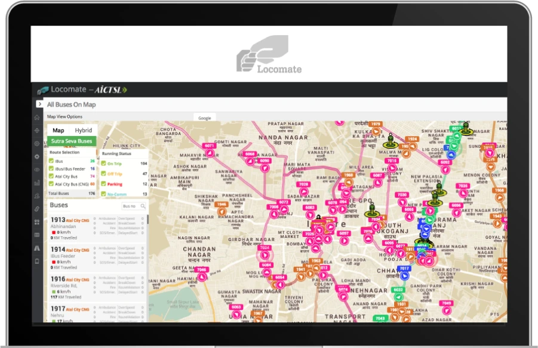Click the Locomate AiCTSL header logo
Image resolution: width=538 pixels, height=348 pixels.
pyautogui.click(x=82, y=90)
